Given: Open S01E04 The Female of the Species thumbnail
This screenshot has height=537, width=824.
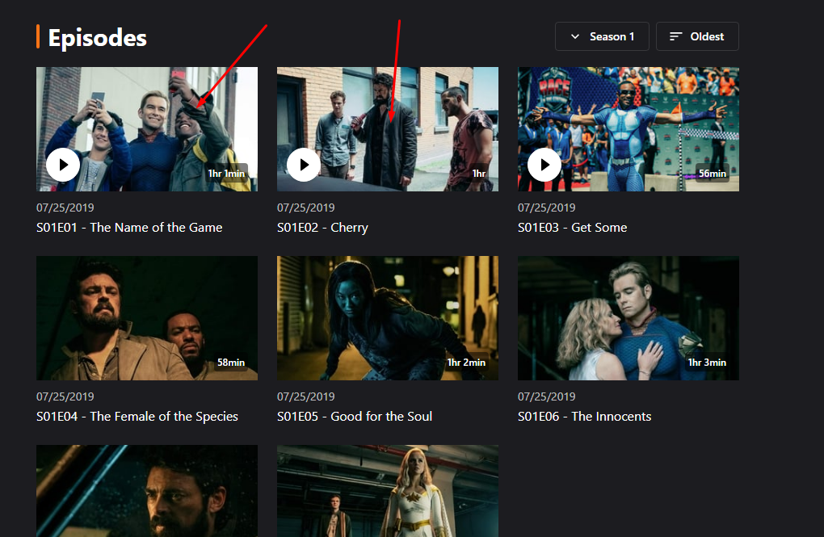Looking at the screenshot, I should click(x=147, y=318).
